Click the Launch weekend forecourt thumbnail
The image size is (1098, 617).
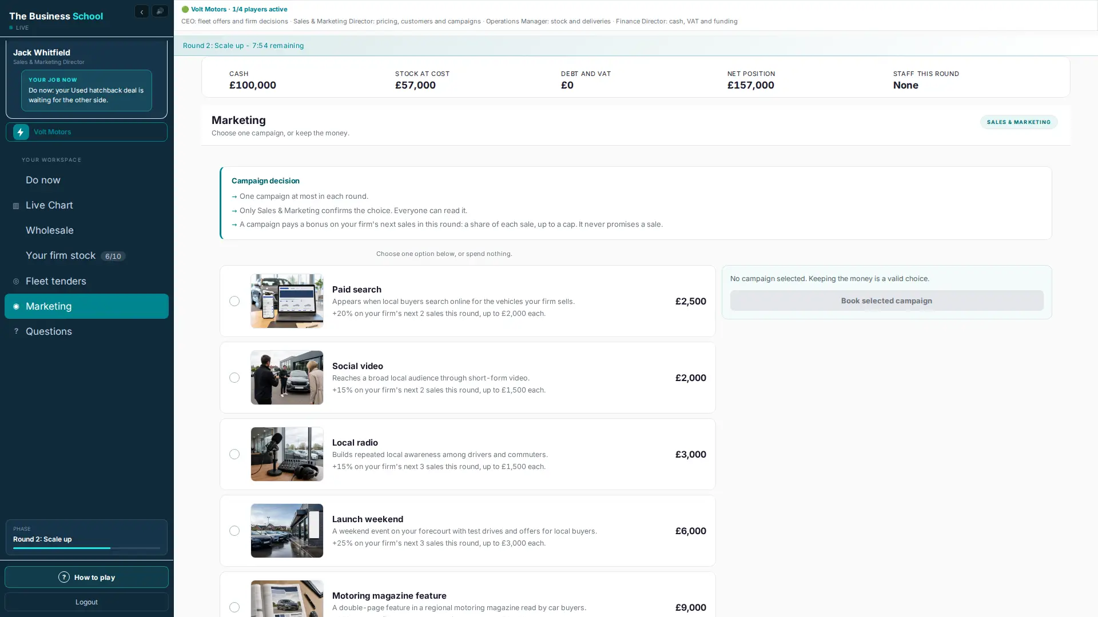click(287, 531)
